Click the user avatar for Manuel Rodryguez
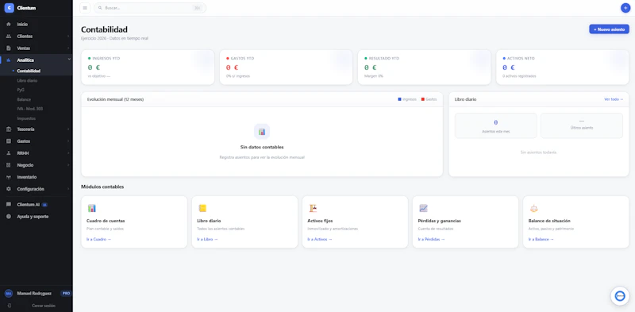Viewport: 635px width, 312px height. point(9,294)
